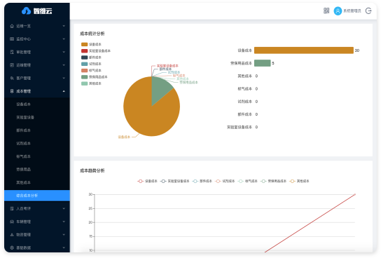Click the orange 设备成本 bar in bar chart

pos(304,50)
